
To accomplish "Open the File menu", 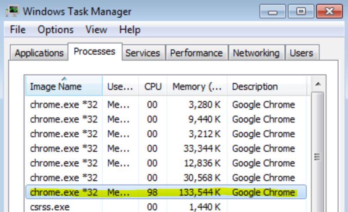I will [x=17, y=31].
